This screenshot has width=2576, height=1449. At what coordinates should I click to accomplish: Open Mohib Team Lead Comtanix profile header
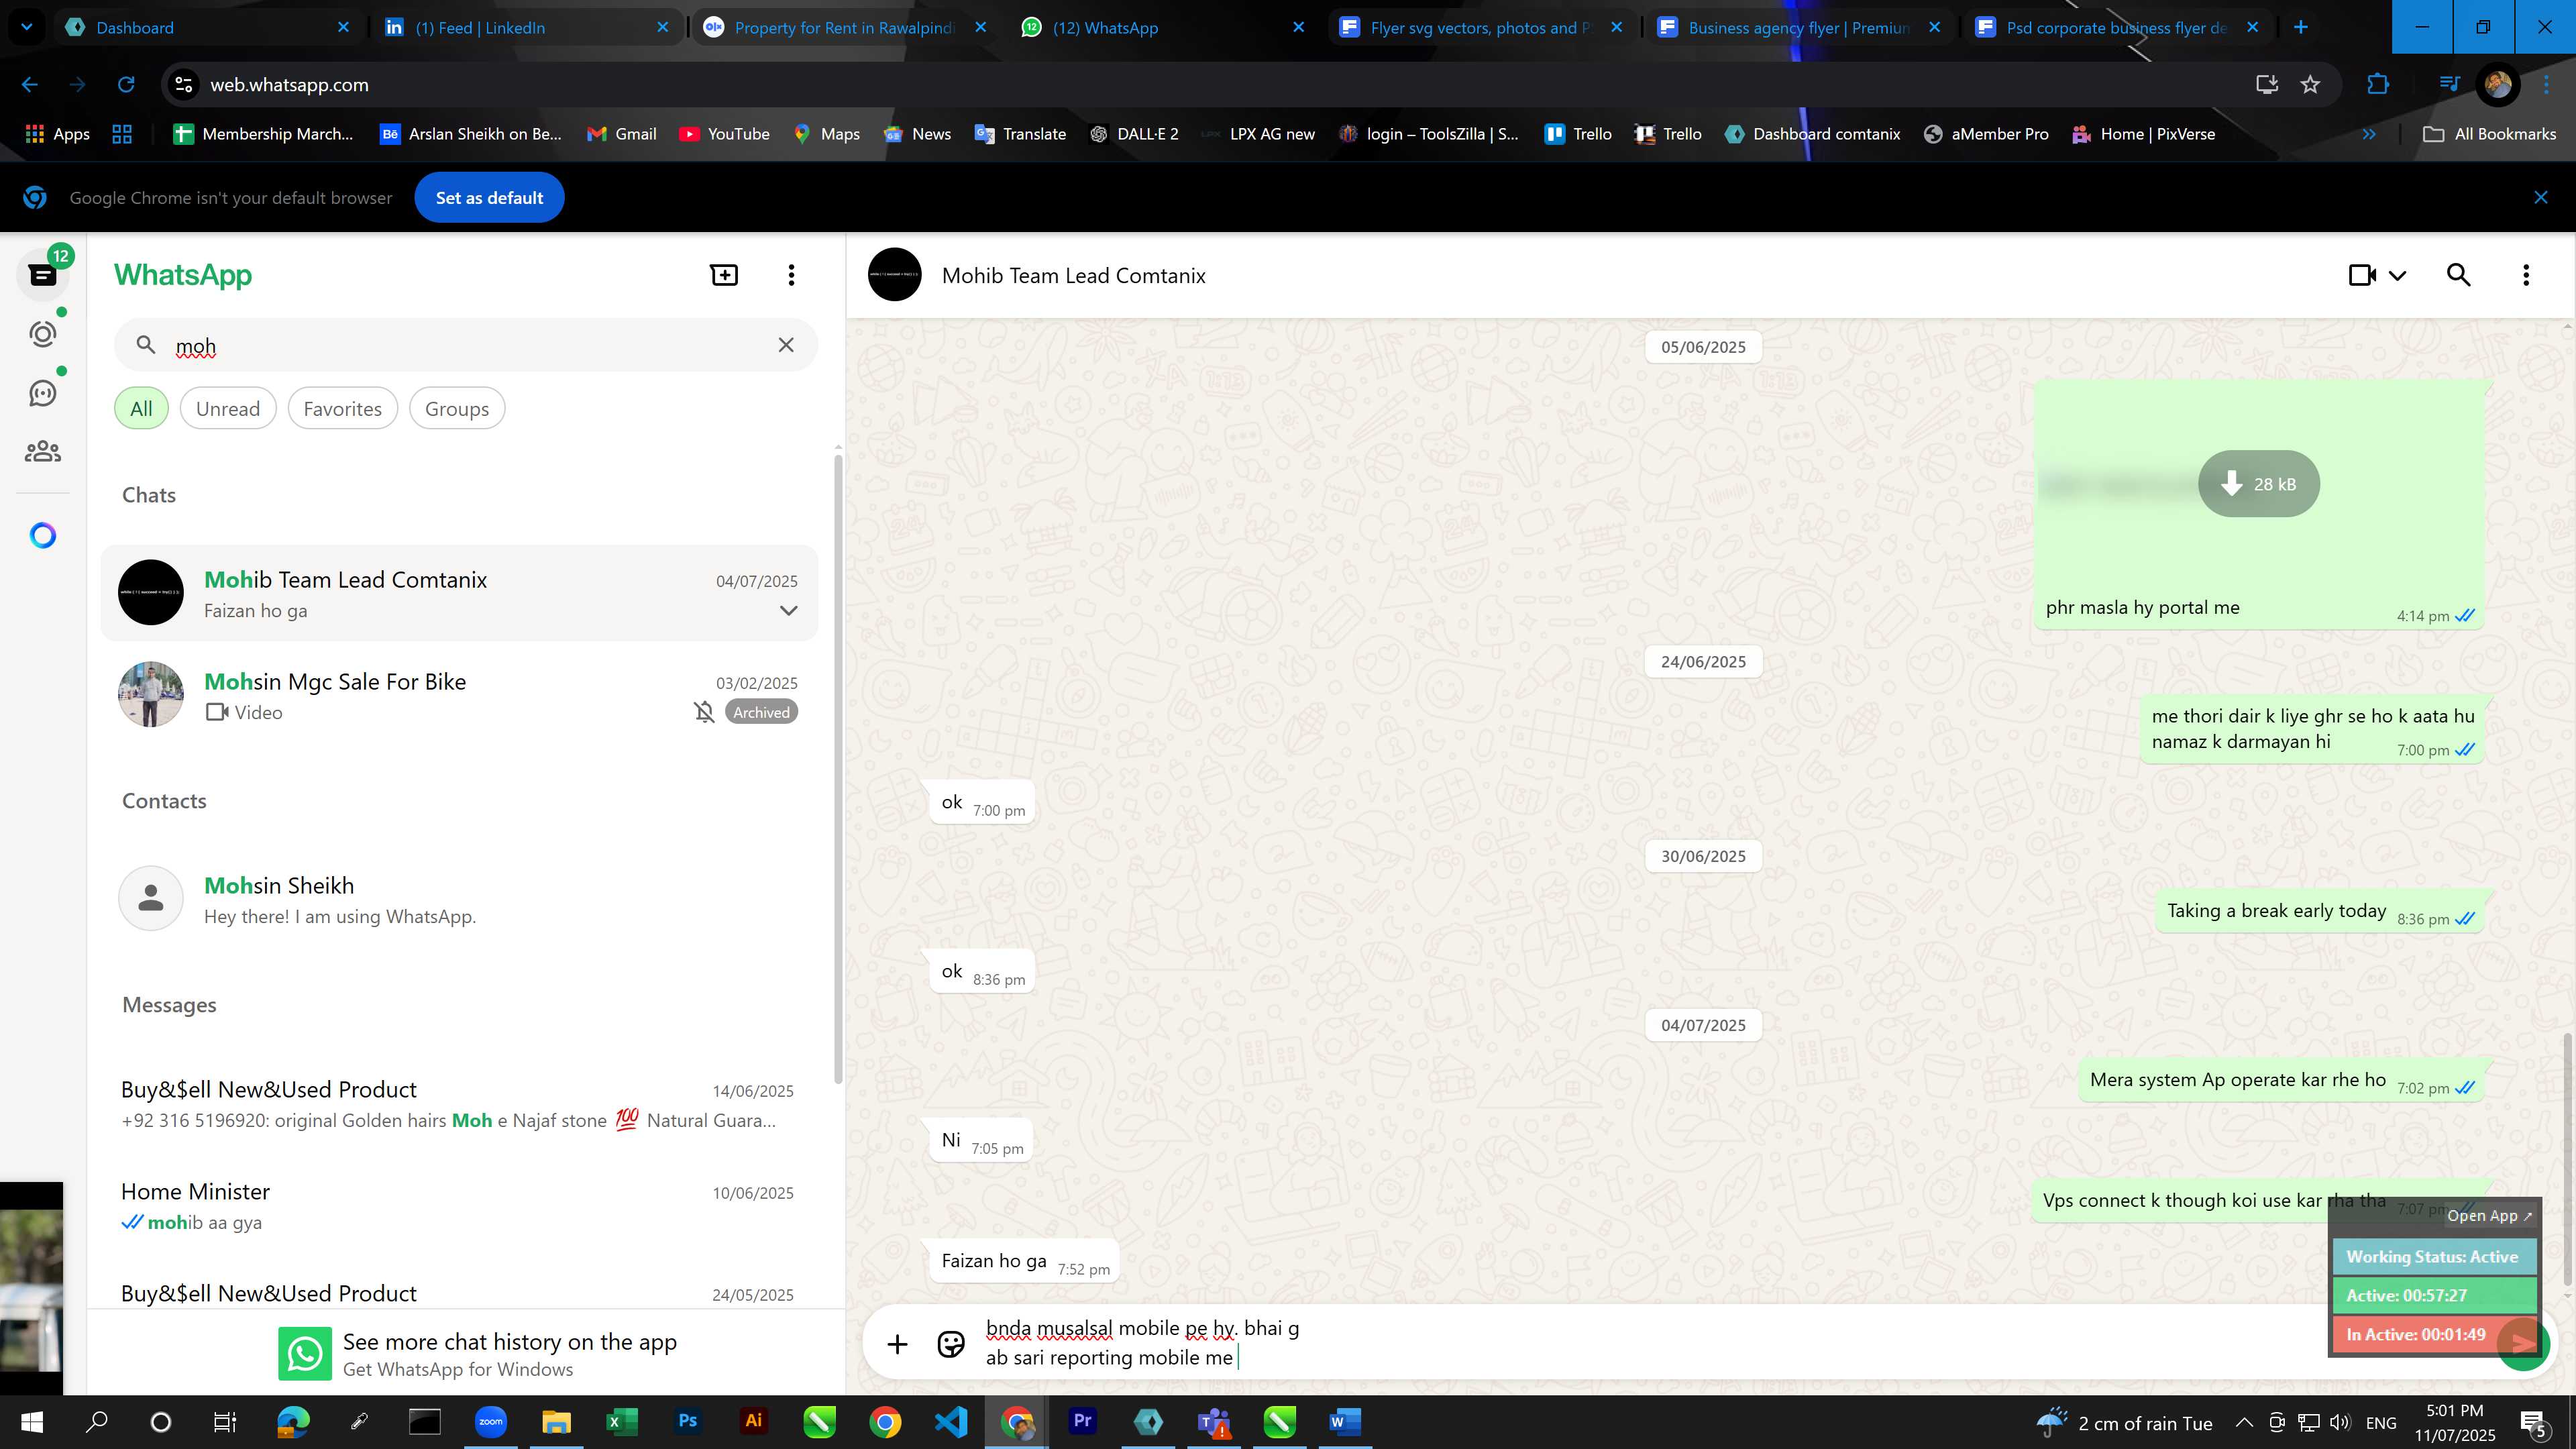(x=1074, y=275)
